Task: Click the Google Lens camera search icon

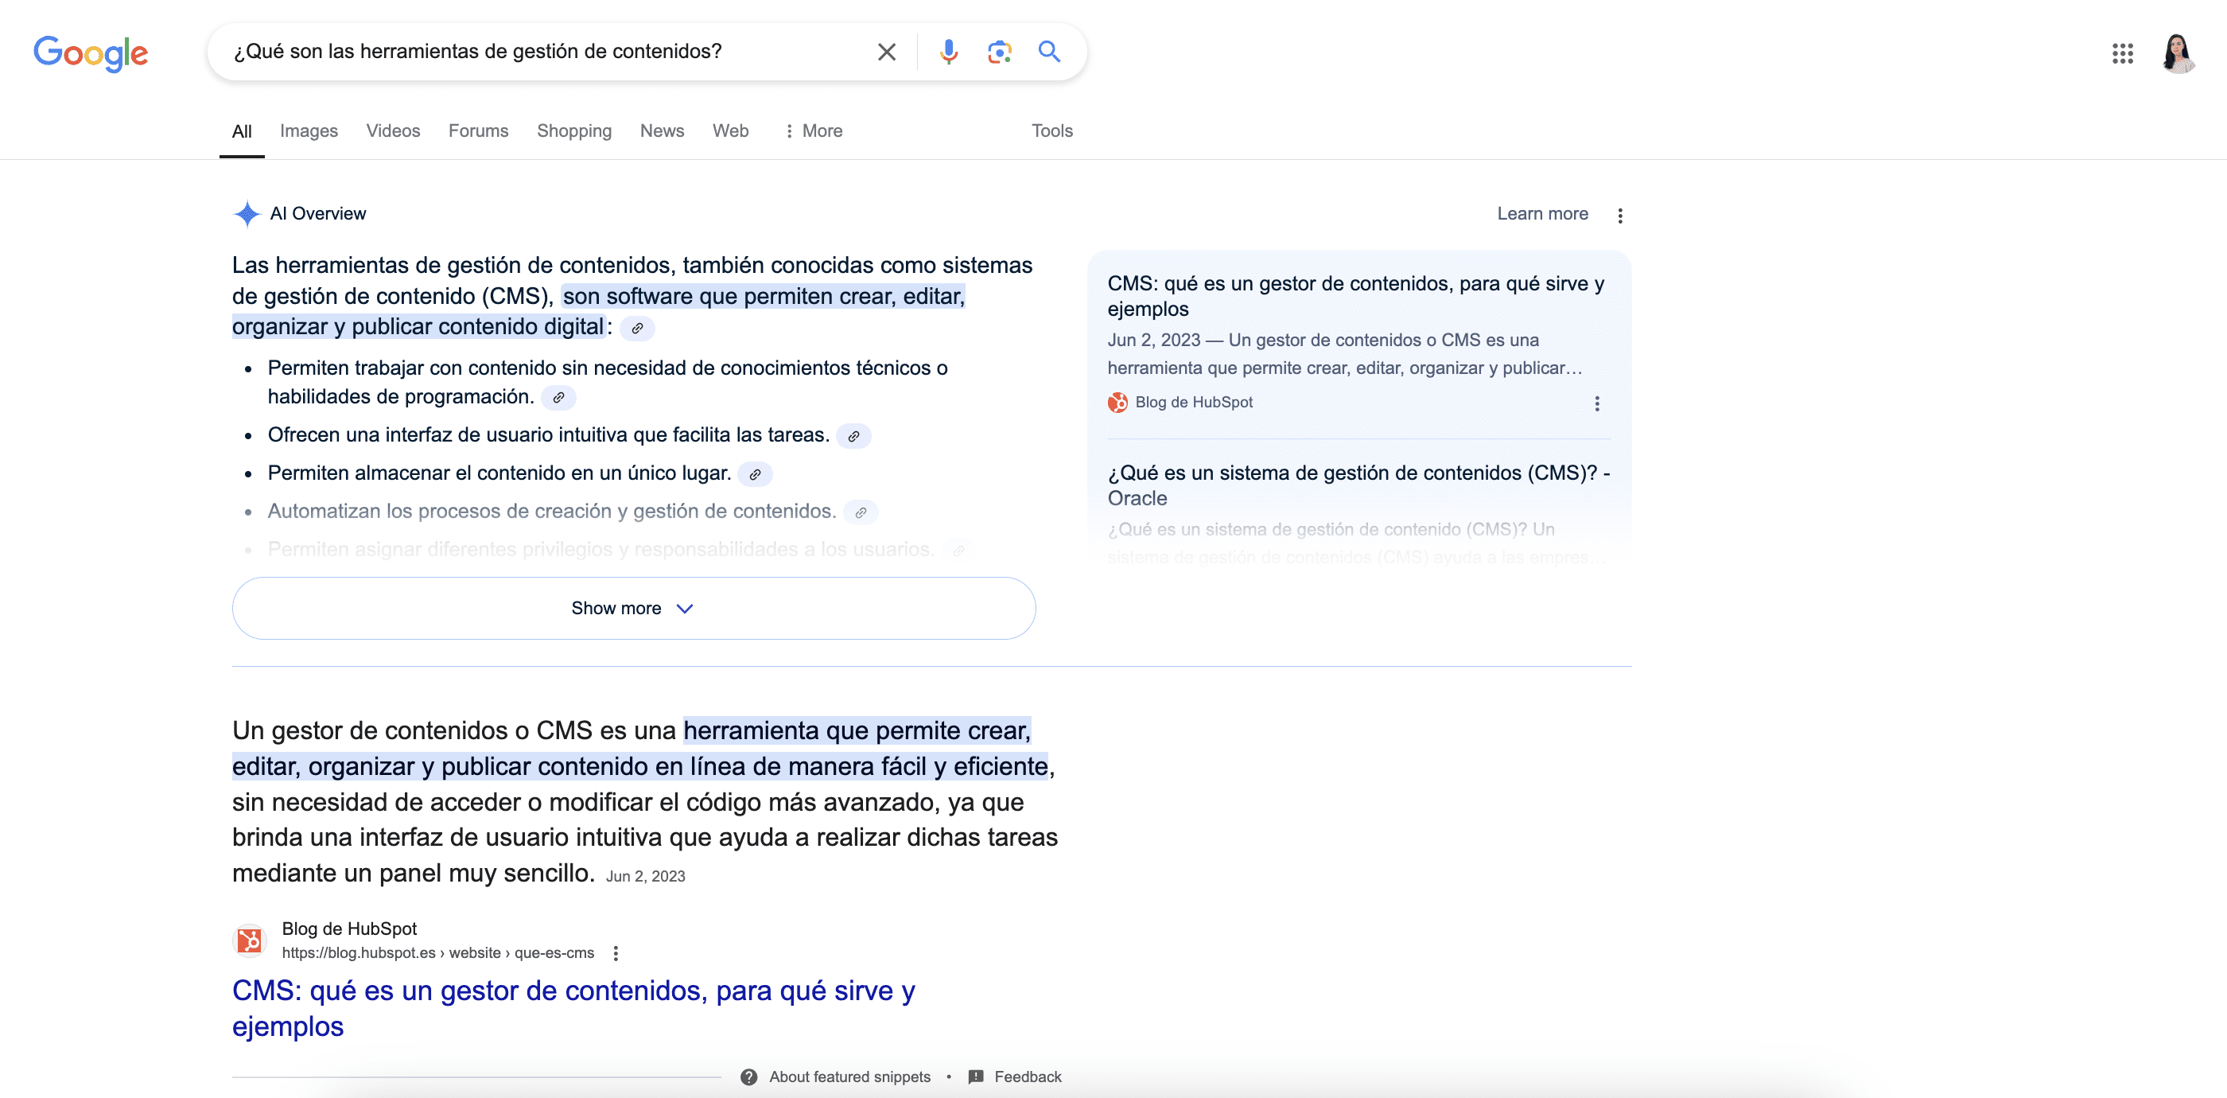Action: pyautogui.click(x=998, y=53)
